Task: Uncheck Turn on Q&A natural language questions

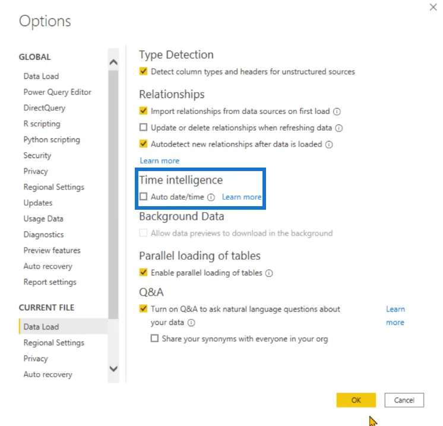Action: (143, 309)
